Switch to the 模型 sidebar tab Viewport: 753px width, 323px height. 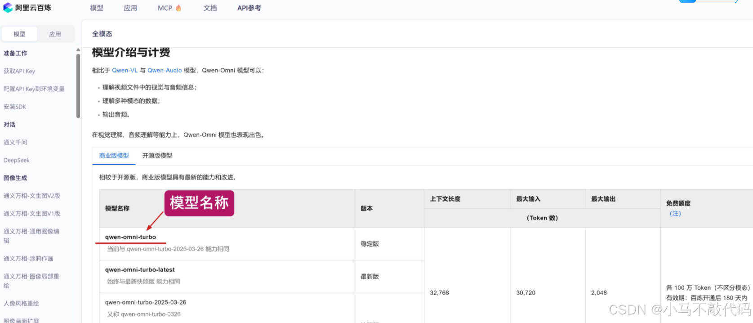pyautogui.click(x=19, y=34)
